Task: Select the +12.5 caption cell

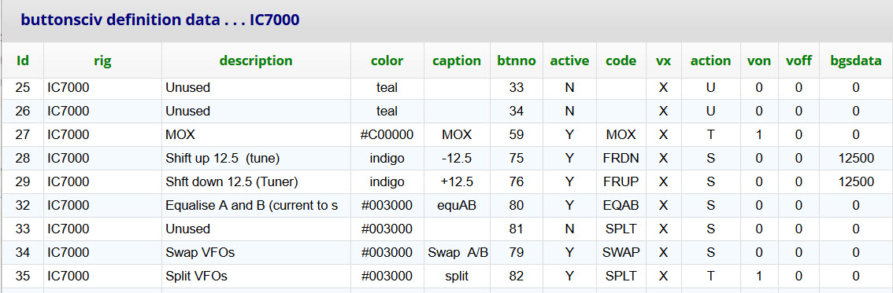Action: pos(457,182)
